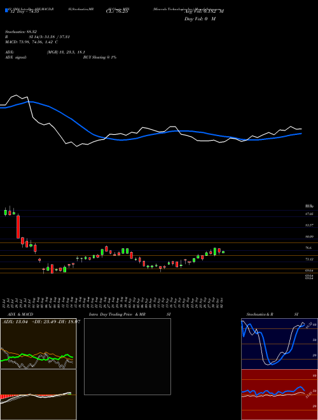The height and width of the screenshot is (420, 318).
Task: Open the ADX indicator mini chart
Action: (38, 344)
